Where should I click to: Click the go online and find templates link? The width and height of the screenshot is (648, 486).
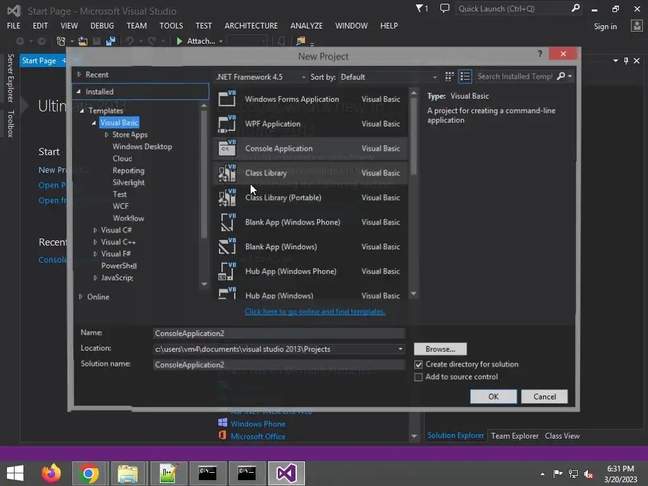coord(315,311)
